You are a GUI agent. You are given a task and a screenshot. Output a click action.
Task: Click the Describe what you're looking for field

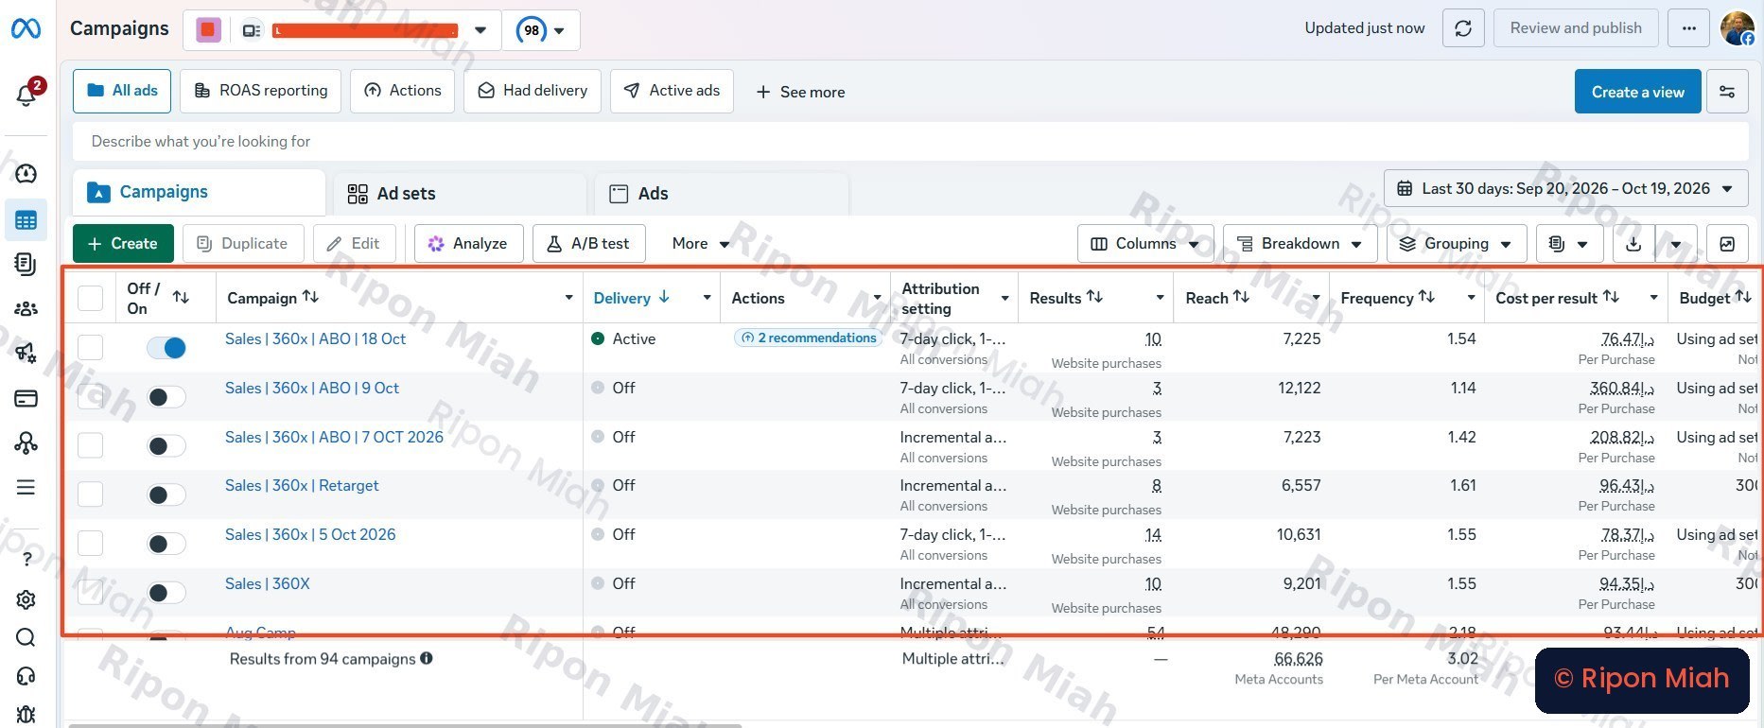[x=910, y=142]
